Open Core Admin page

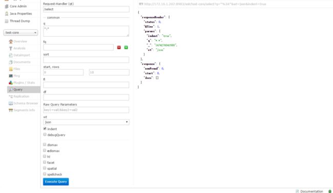pyautogui.click(x=18, y=6)
